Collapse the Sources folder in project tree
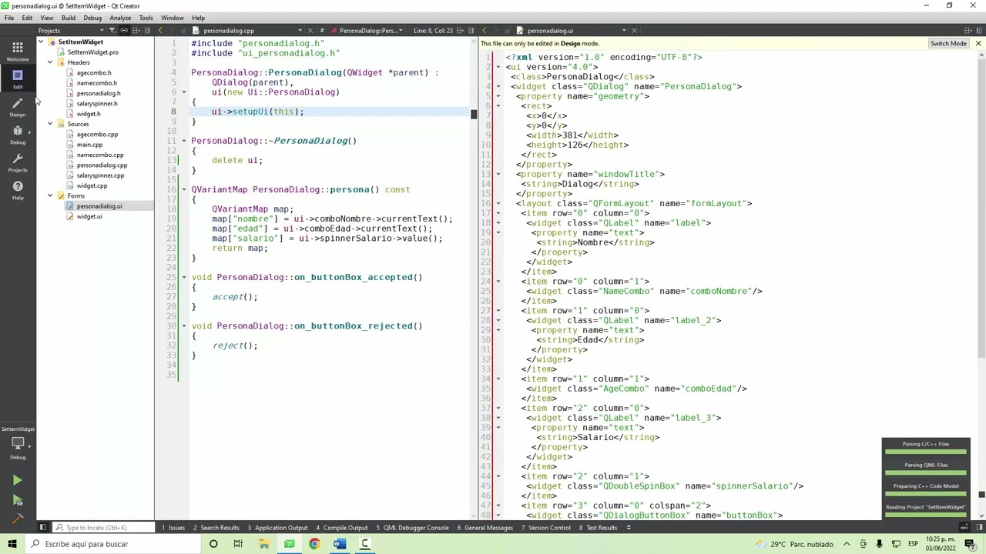The width and height of the screenshot is (986, 554). [50, 124]
